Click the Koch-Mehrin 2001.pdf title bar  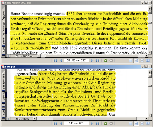coord(76,3)
